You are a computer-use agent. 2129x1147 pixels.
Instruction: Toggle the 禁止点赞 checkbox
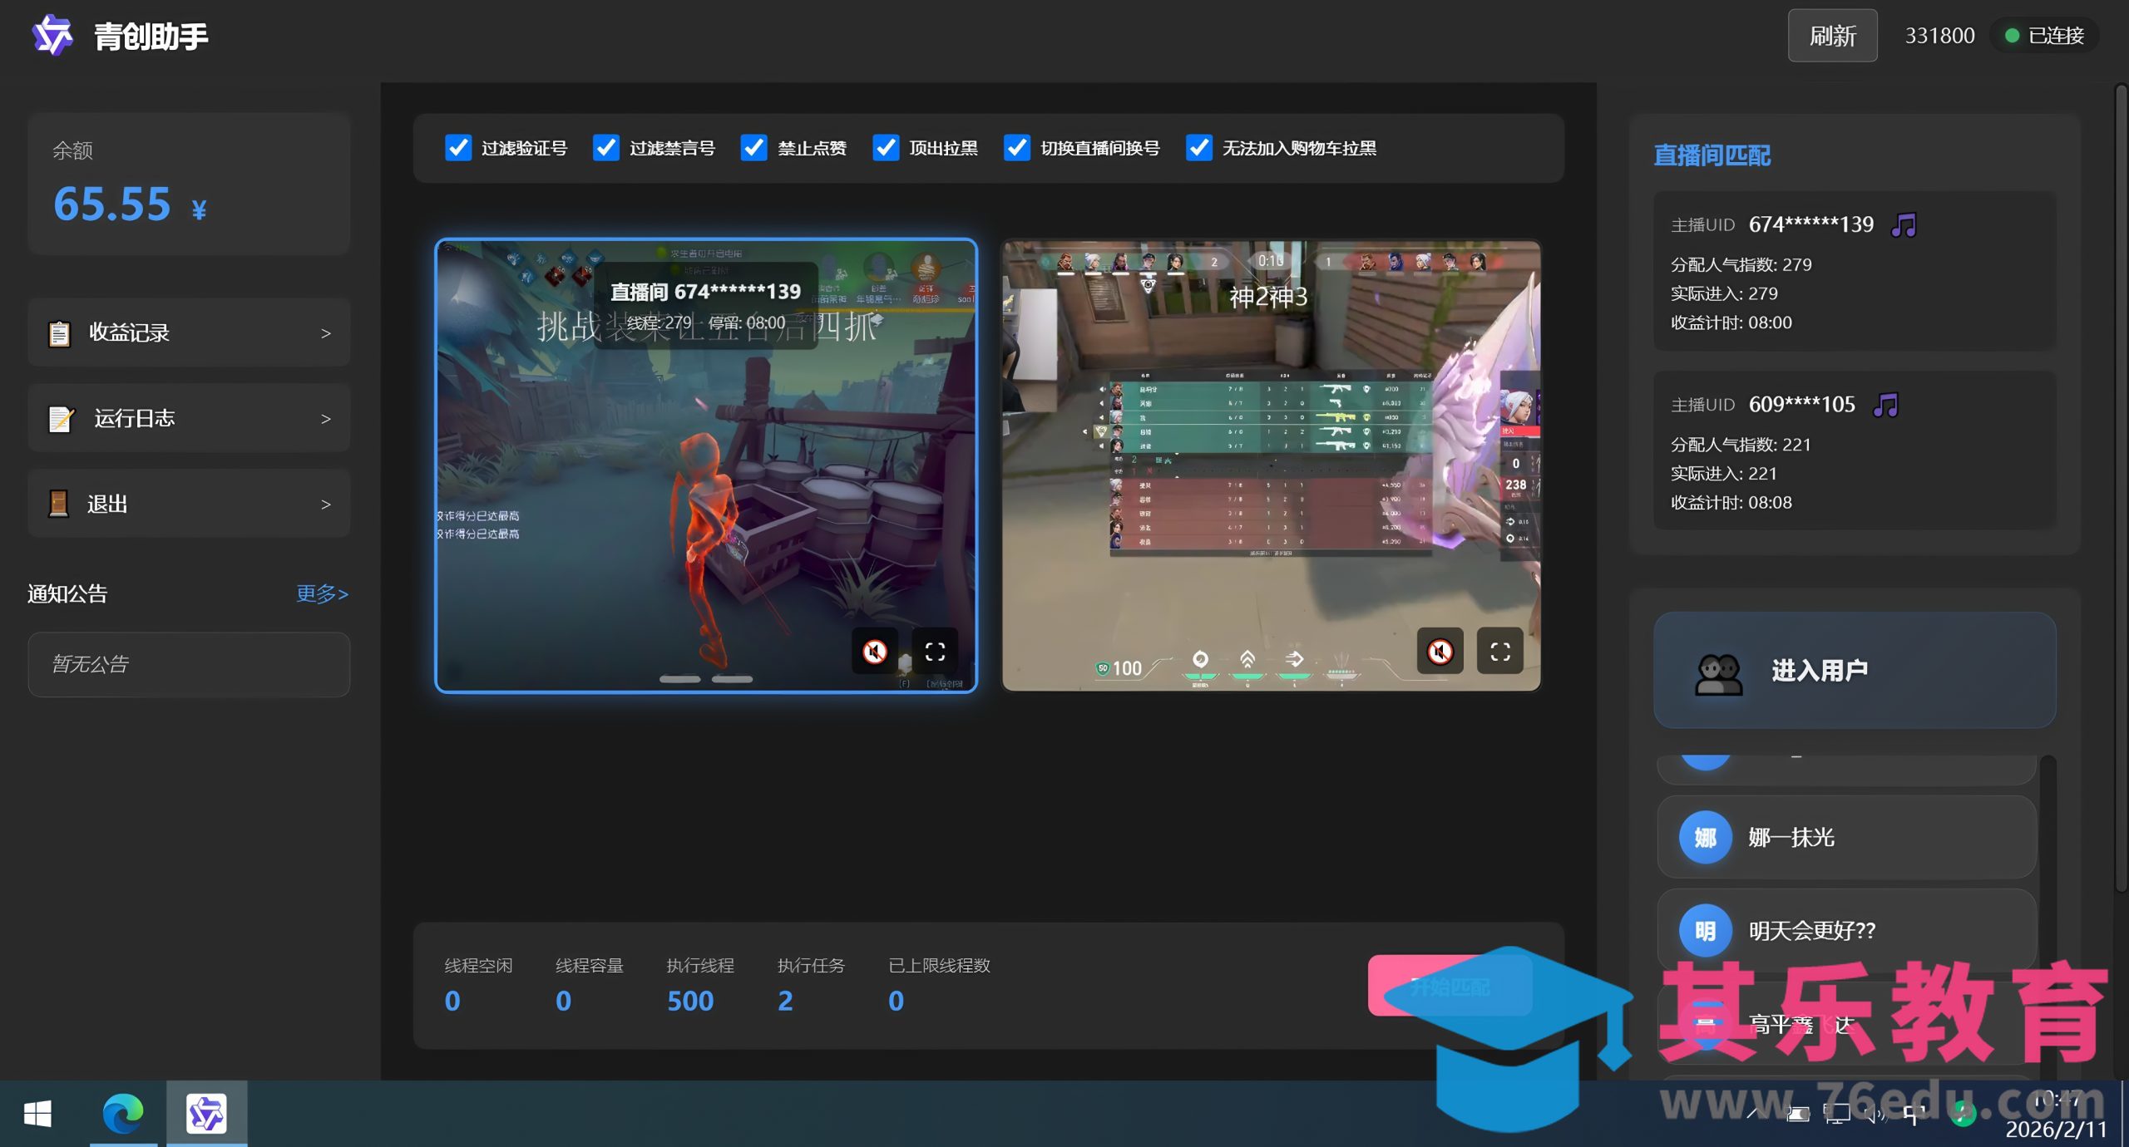[753, 148]
